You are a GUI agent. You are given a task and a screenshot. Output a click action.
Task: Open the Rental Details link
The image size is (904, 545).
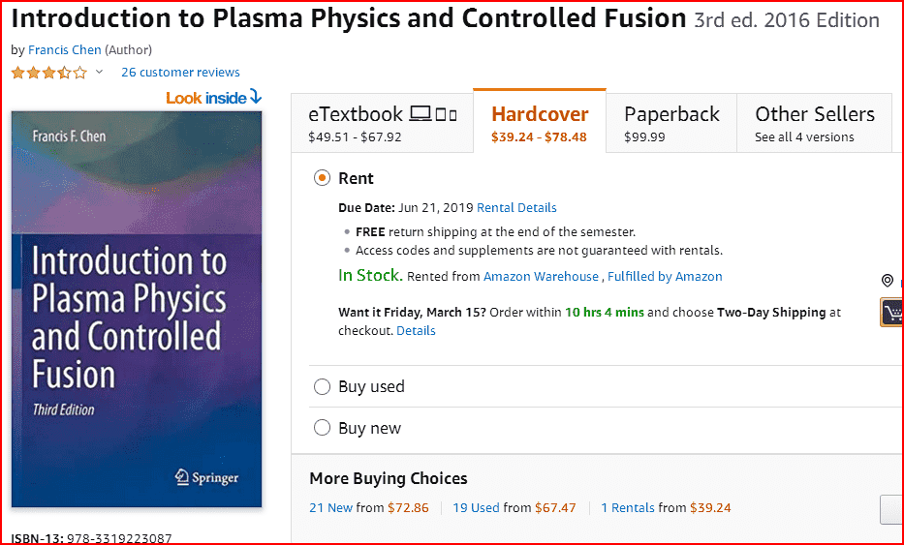(x=516, y=207)
